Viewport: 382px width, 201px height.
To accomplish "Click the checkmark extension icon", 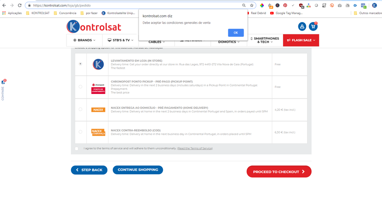I will 293,5.
